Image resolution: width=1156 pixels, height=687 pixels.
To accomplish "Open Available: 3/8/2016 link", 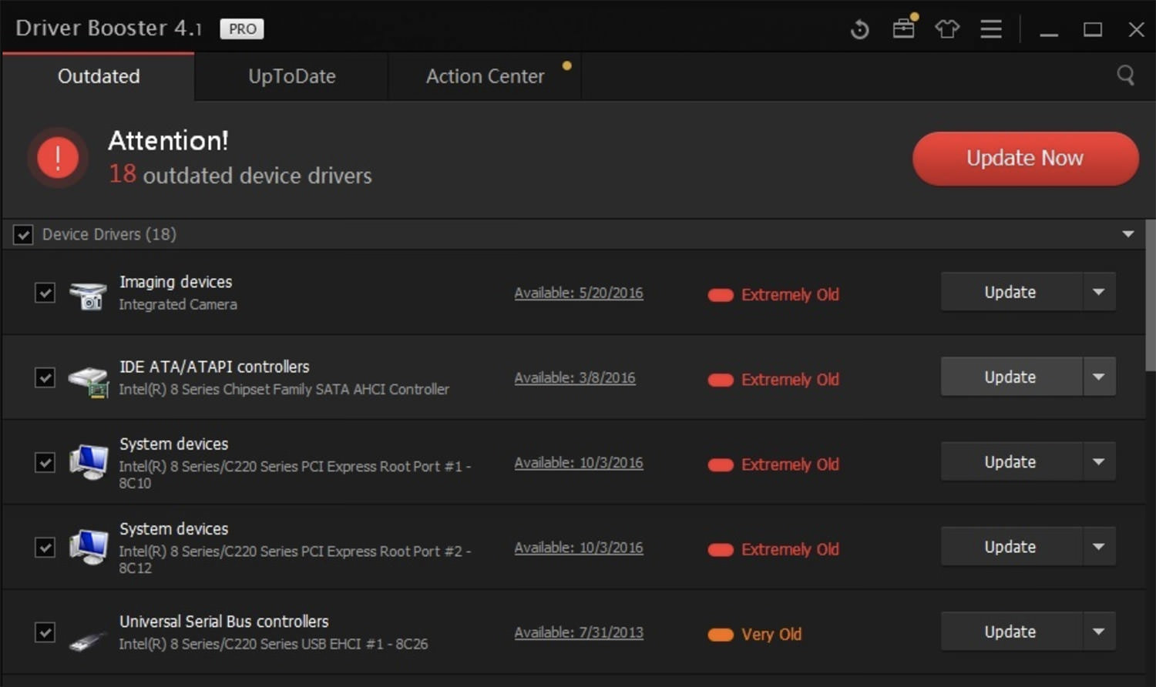I will 575,377.
